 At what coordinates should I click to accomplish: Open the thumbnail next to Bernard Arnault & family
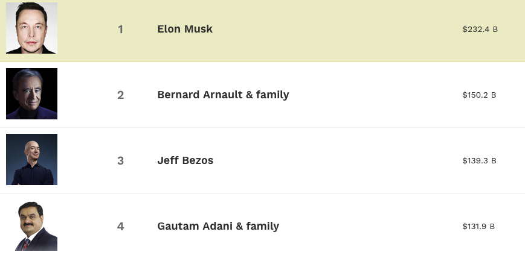pyautogui.click(x=31, y=94)
